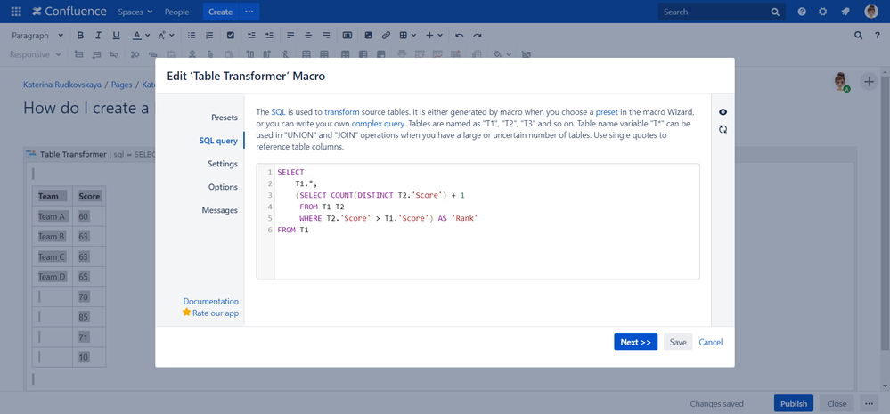Expand the Create more options ellipsis
Image resolution: width=890 pixels, height=414 pixels.
tap(249, 12)
